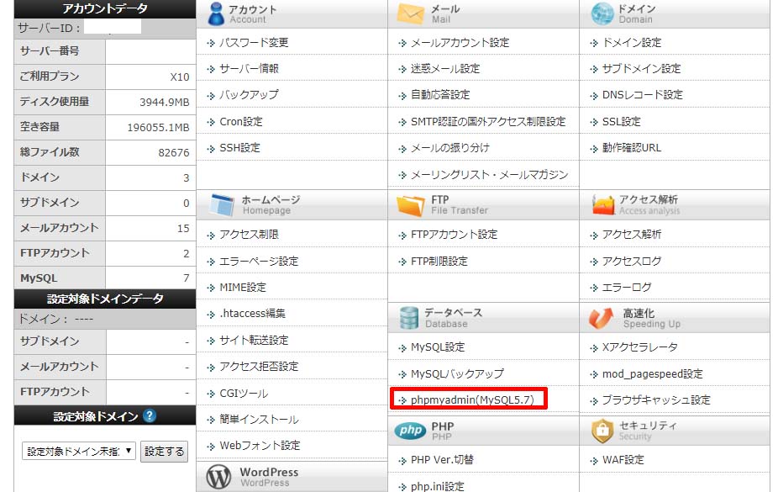The width and height of the screenshot is (778, 492).
Task: Click the Domain globe icon
Action: [602, 14]
